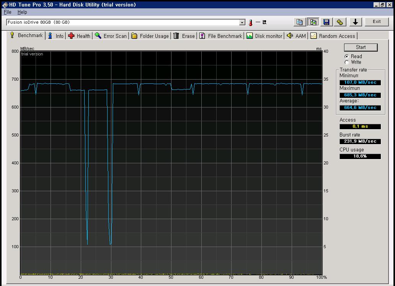The width and height of the screenshot is (395, 286).
Task: Click the Exit button
Action: (377, 22)
